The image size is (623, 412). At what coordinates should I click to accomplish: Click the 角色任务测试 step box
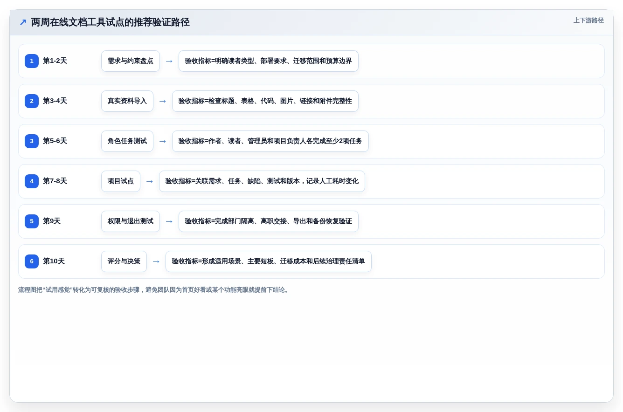click(x=127, y=141)
